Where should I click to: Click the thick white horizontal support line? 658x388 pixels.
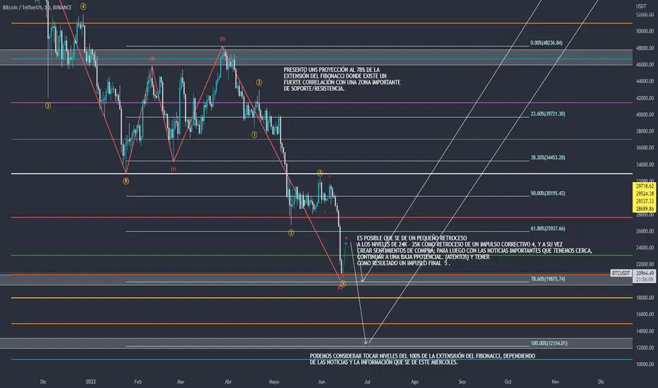321,174
